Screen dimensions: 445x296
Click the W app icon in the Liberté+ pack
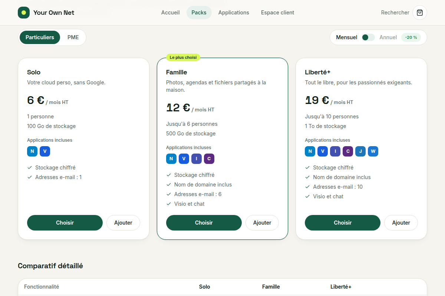pos(373,151)
